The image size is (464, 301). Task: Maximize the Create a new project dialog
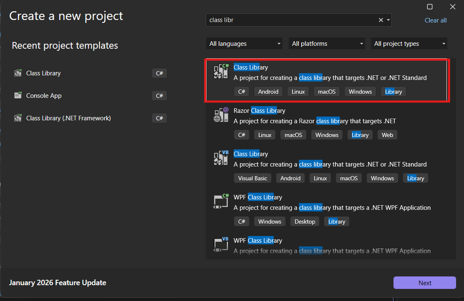point(430,7)
